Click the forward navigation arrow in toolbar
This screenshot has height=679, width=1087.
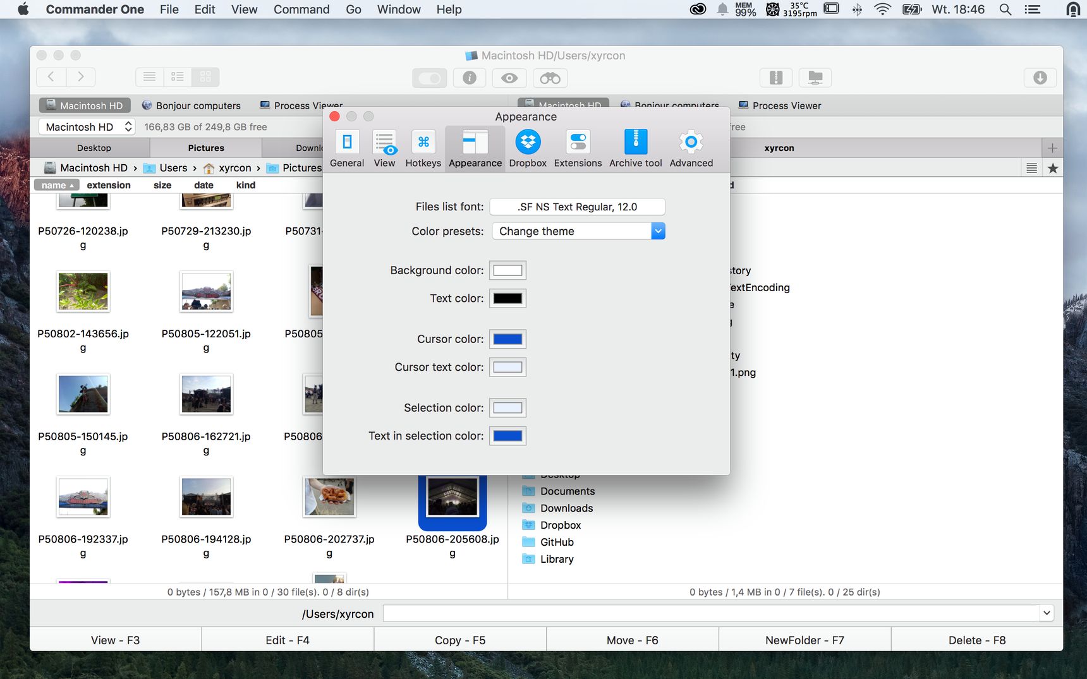click(81, 77)
